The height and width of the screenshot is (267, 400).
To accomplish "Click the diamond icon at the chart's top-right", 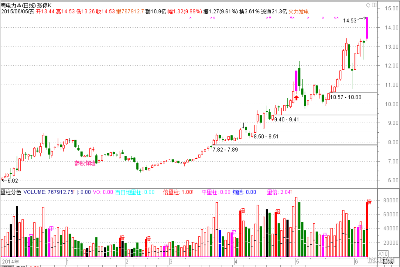I will tap(368, 5).
